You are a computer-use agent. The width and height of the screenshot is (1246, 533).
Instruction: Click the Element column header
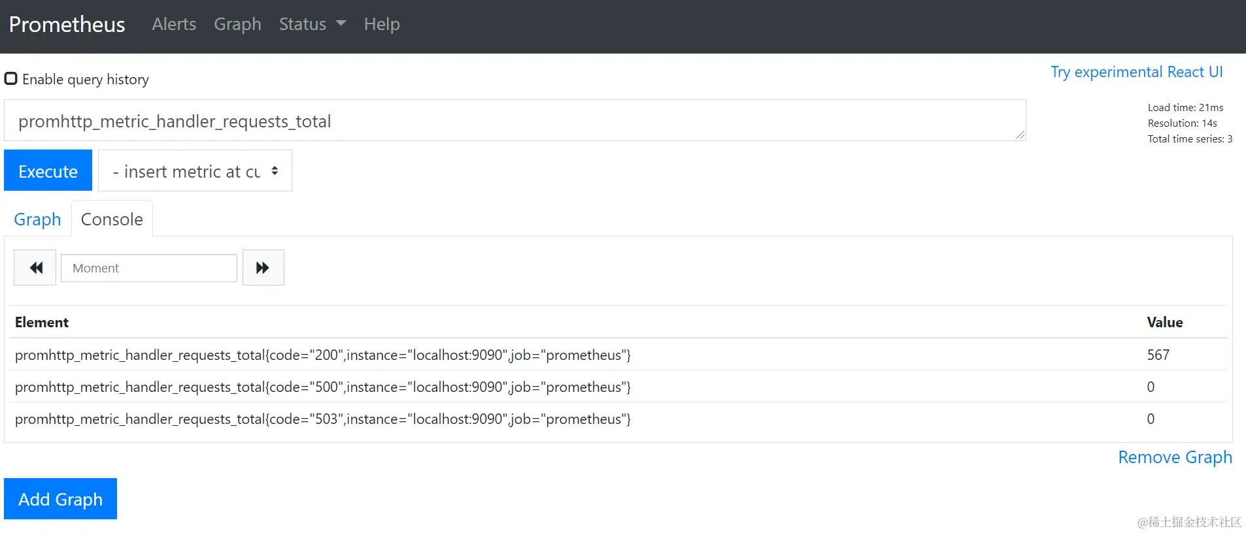coord(42,323)
